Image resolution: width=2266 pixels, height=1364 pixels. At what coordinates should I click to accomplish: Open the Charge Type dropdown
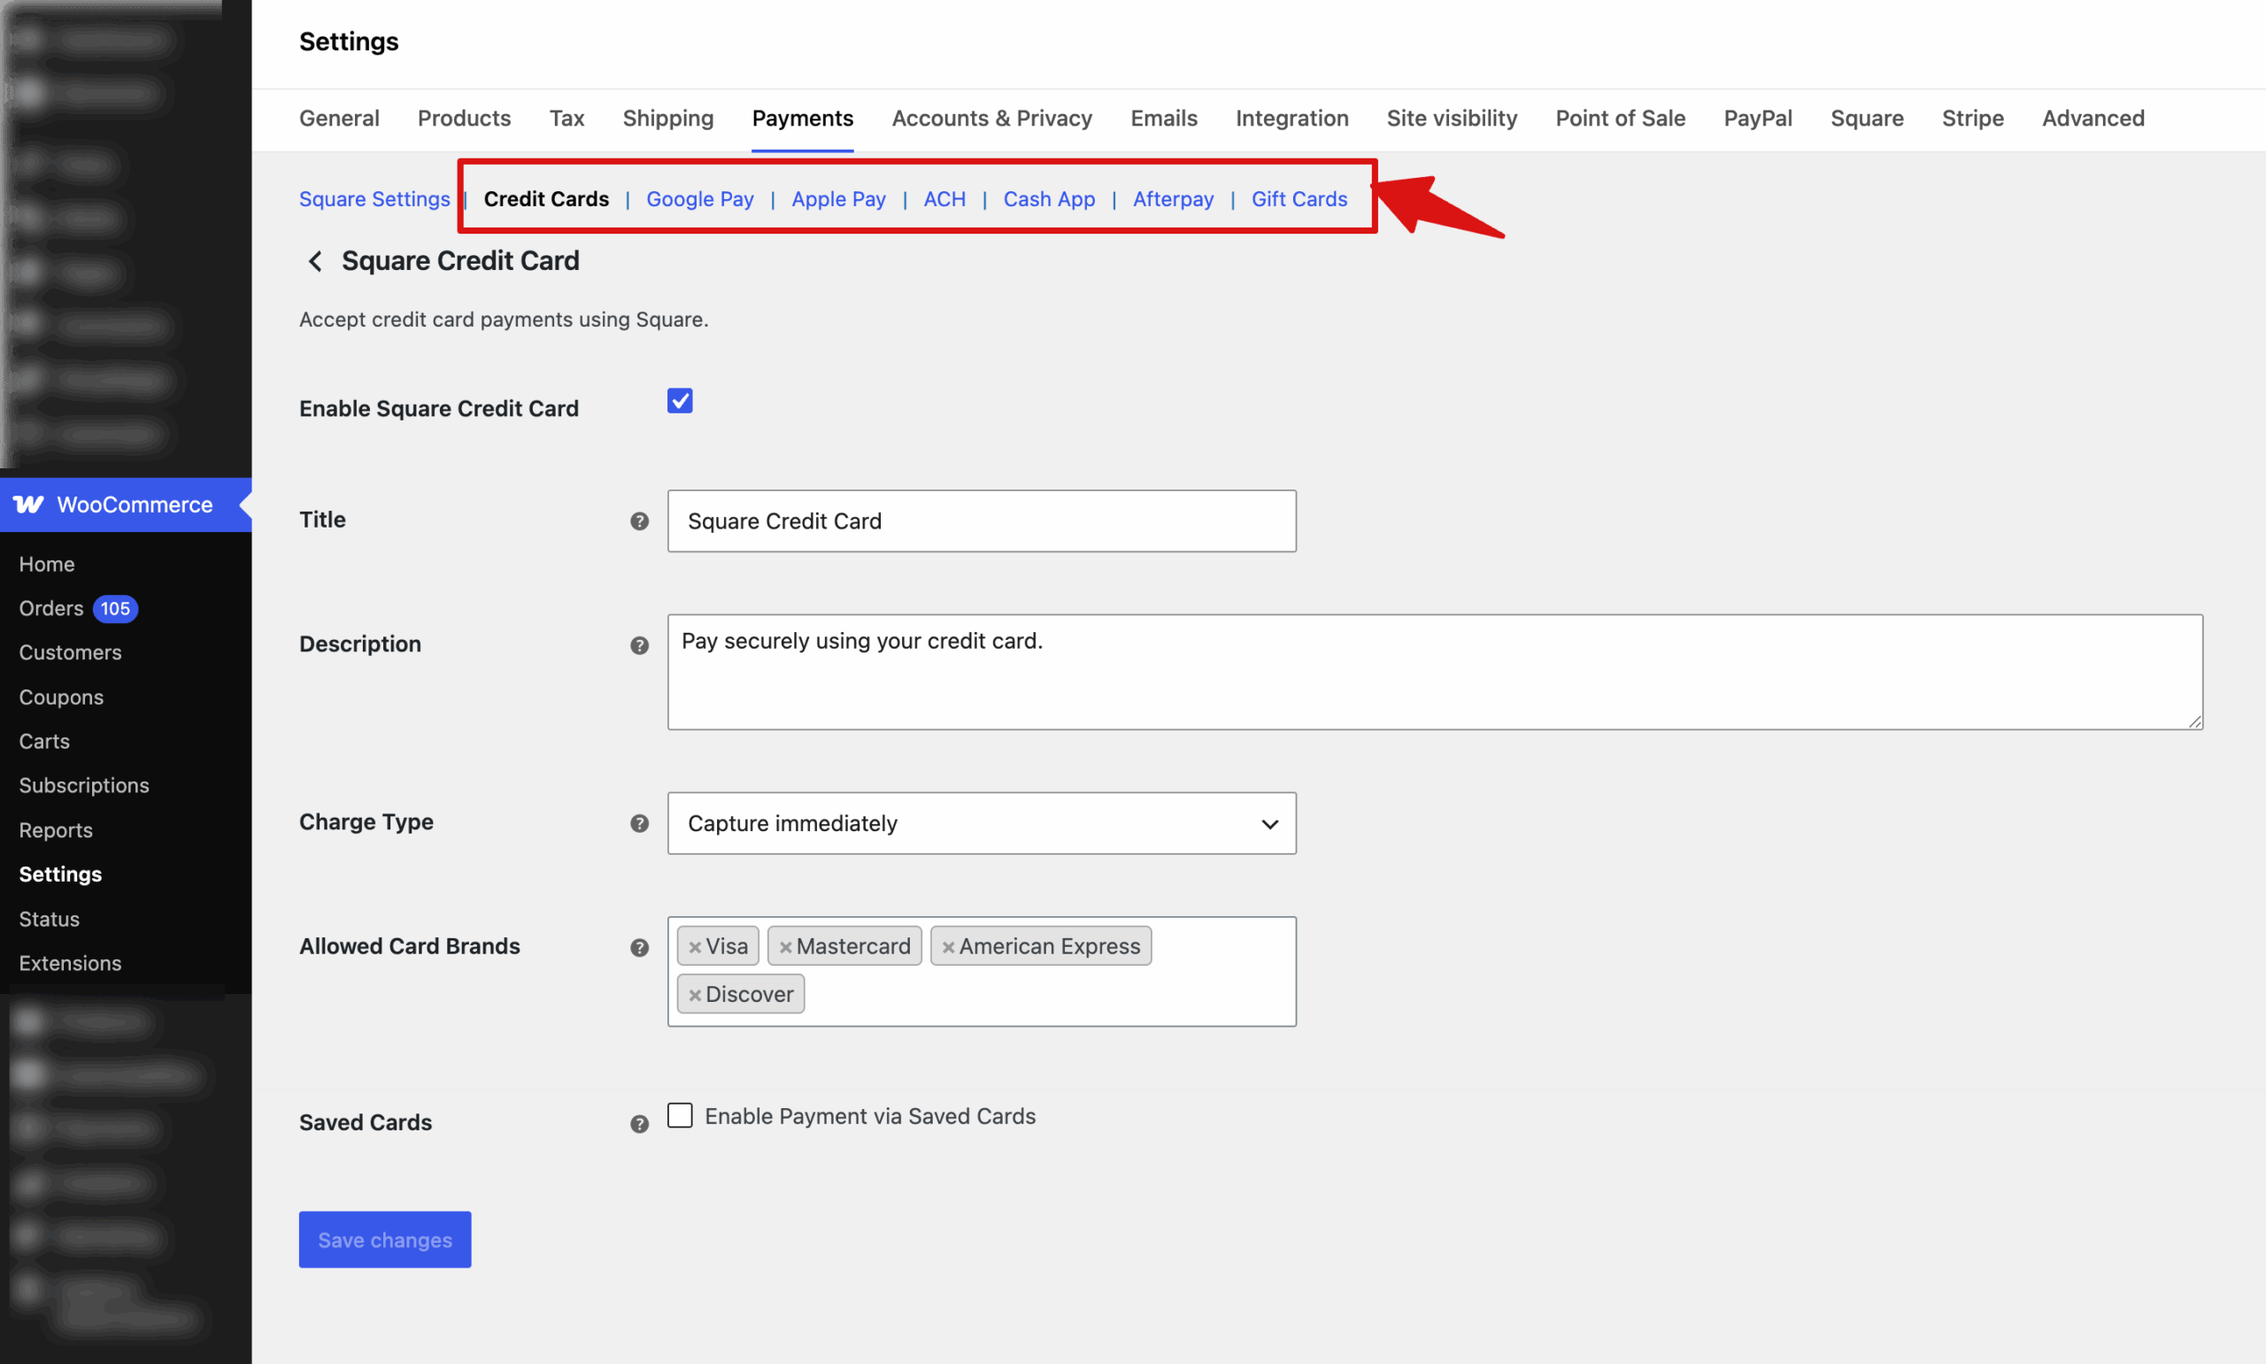982,823
